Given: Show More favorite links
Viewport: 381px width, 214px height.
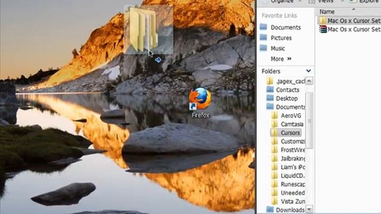Looking at the screenshot, I should 281,59.
